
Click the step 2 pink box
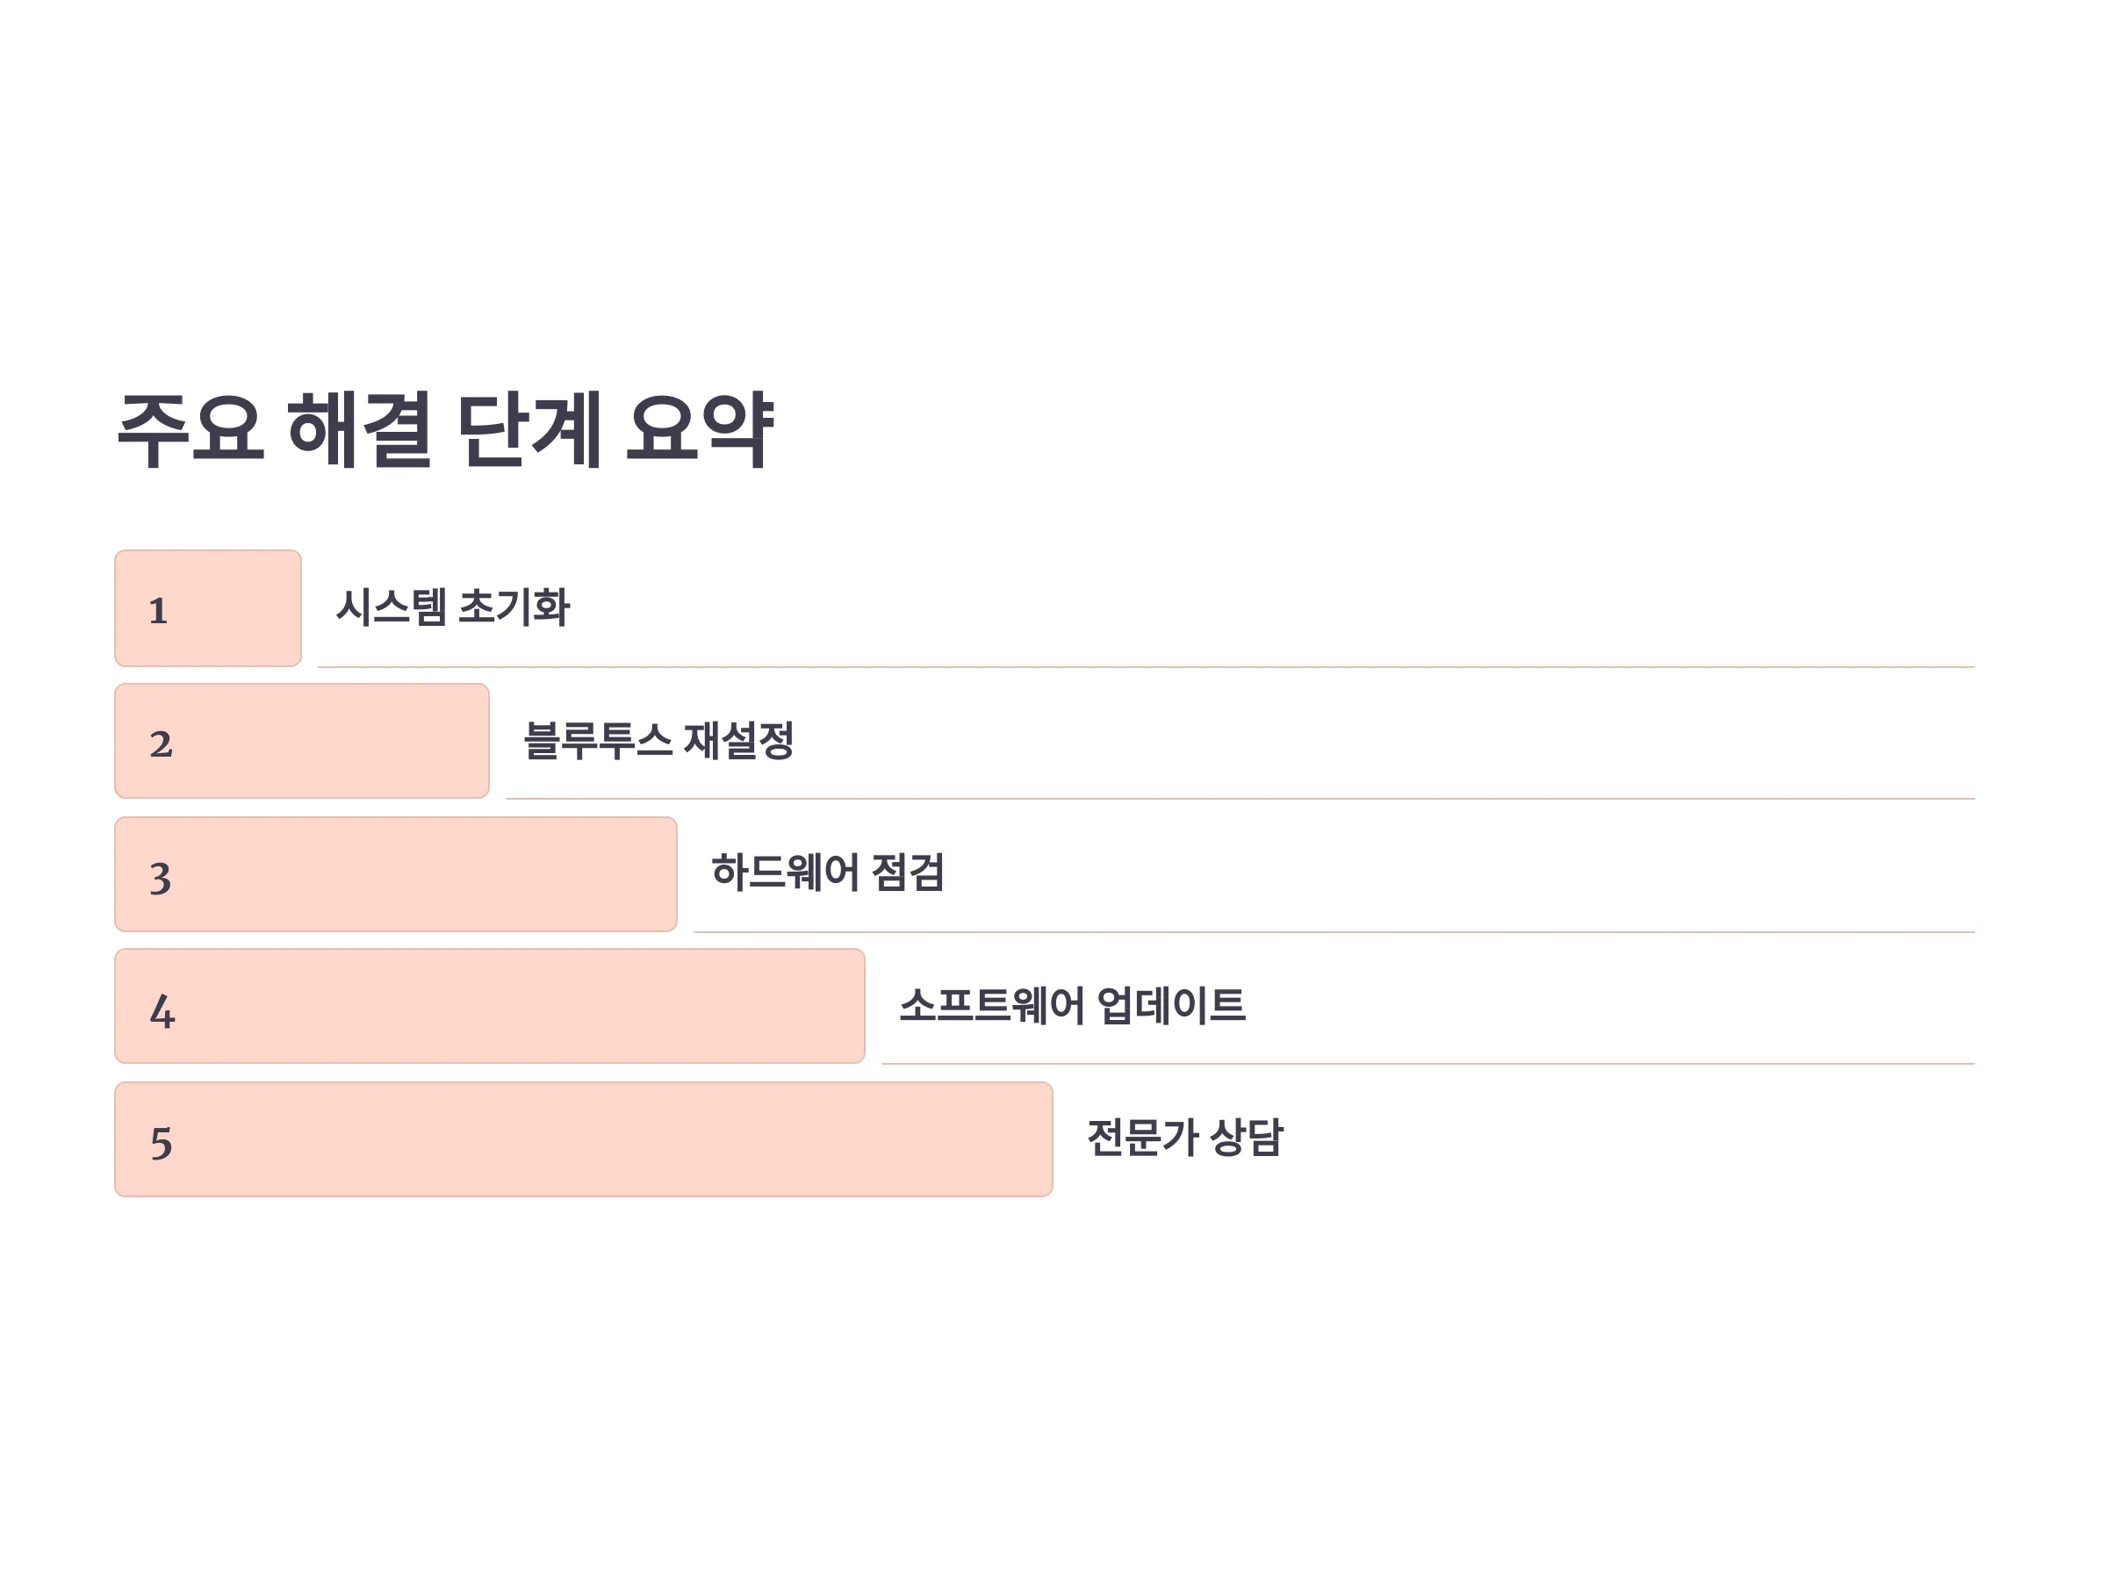[302, 741]
